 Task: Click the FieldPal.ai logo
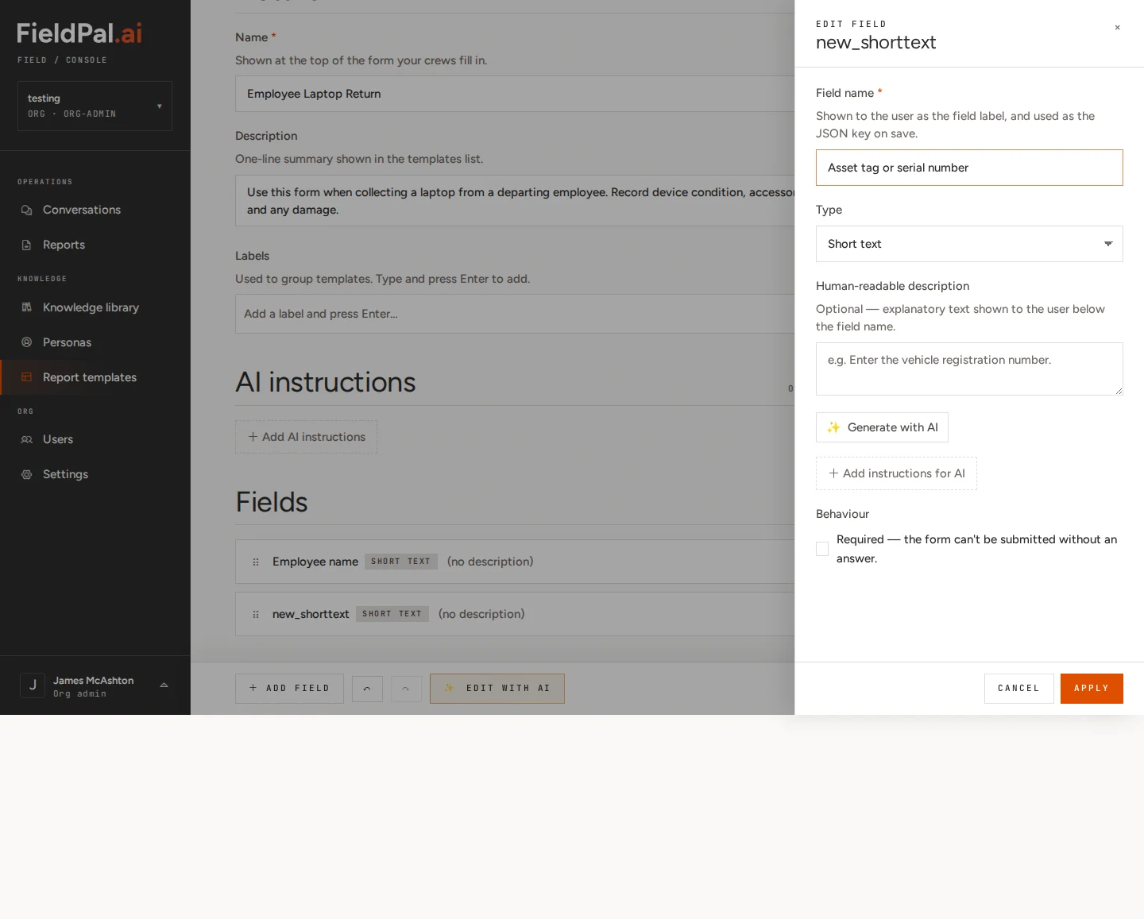point(79,33)
